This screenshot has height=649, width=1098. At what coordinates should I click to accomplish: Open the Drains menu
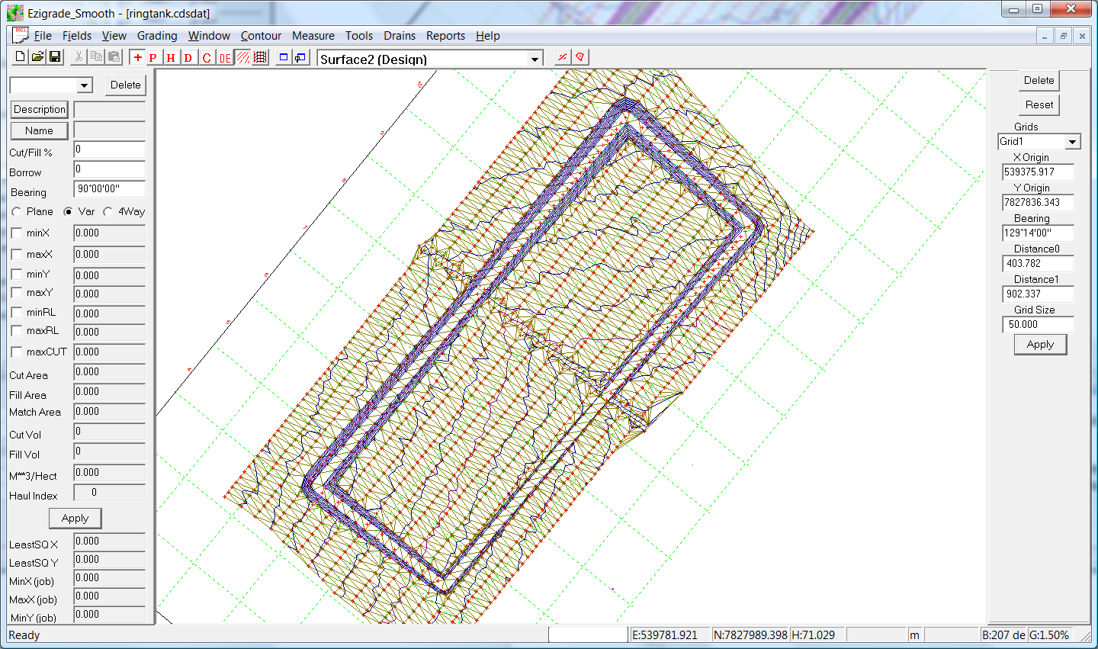click(x=400, y=36)
